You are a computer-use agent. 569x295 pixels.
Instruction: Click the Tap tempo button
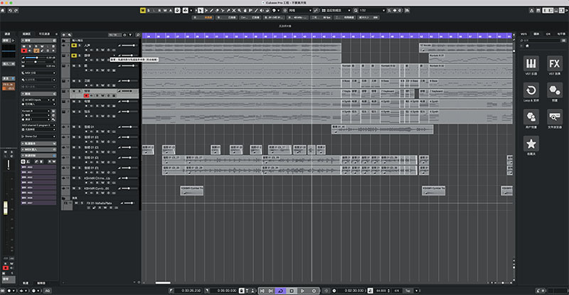tap(408, 291)
